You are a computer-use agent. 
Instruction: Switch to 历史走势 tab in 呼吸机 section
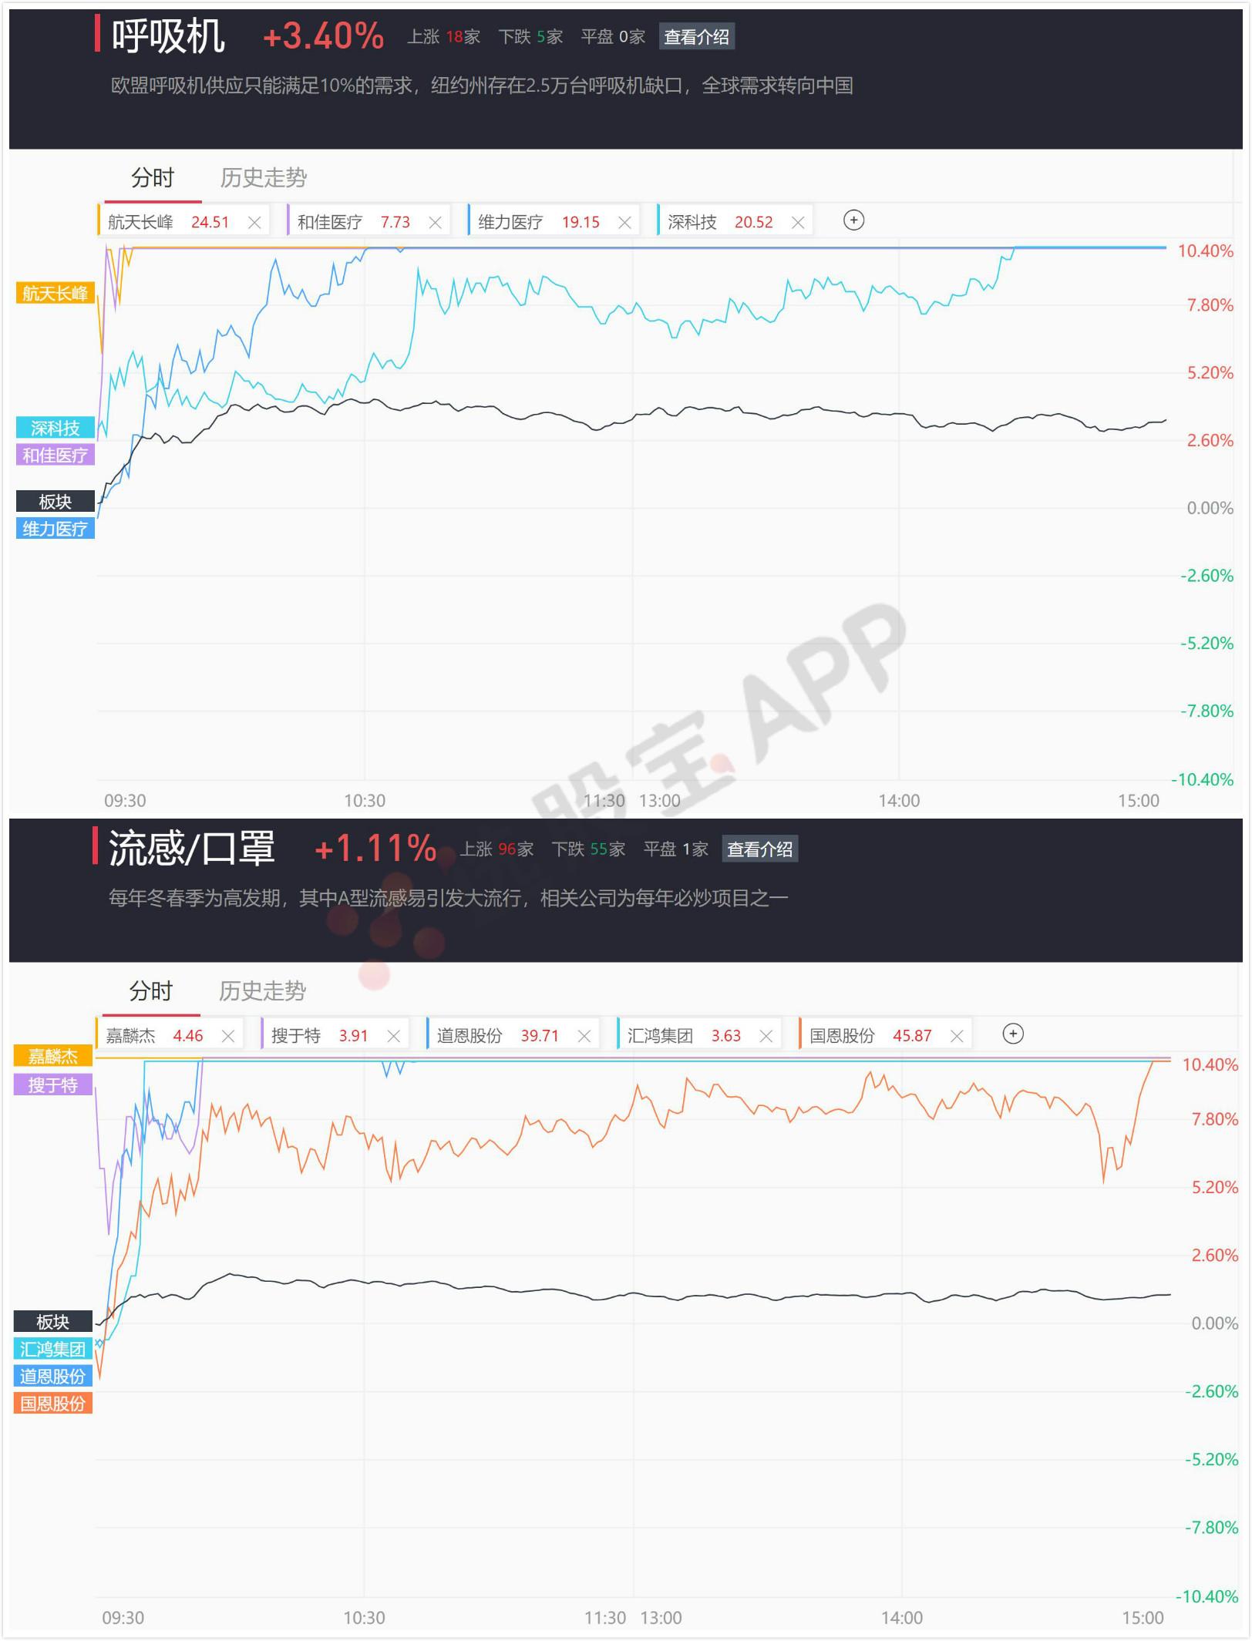click(264, 178)
